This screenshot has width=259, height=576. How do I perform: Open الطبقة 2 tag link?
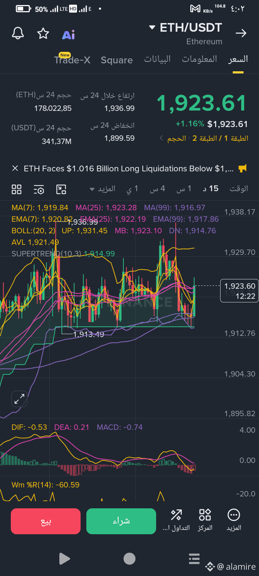click(205, 138)
